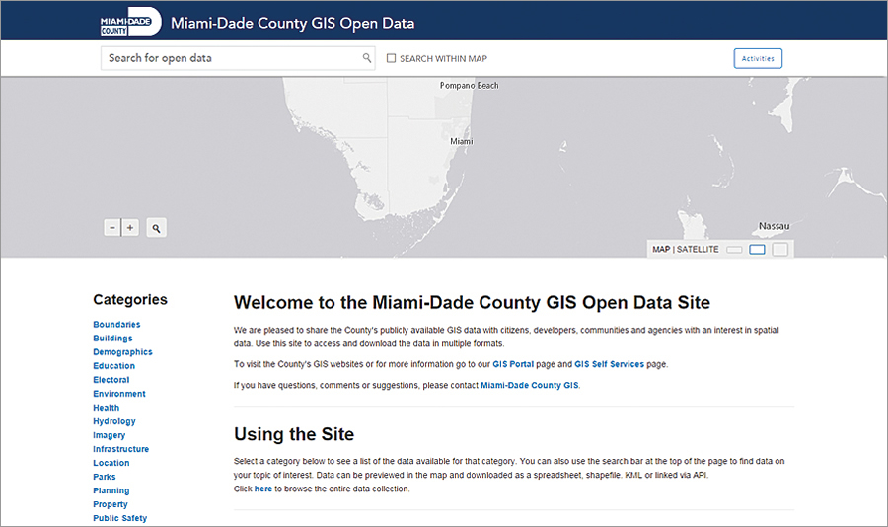The image size is (888, 527).
Task: Click the Nassau label on the map
Action: pos(775,226)
